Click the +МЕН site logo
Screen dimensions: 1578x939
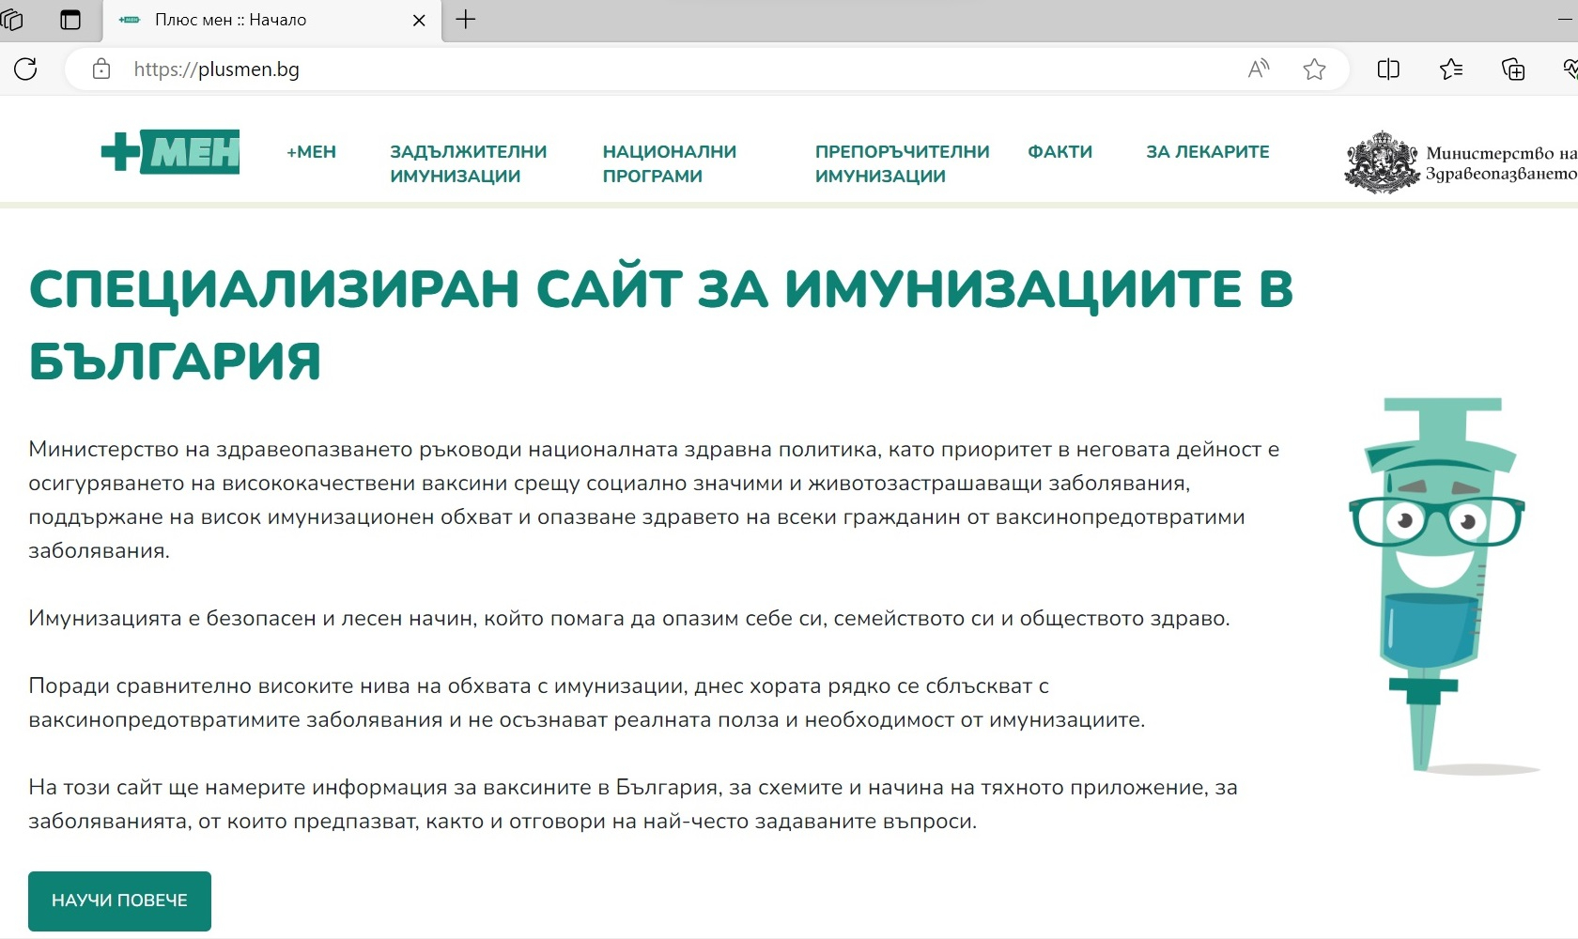click(x=170, y=151)
